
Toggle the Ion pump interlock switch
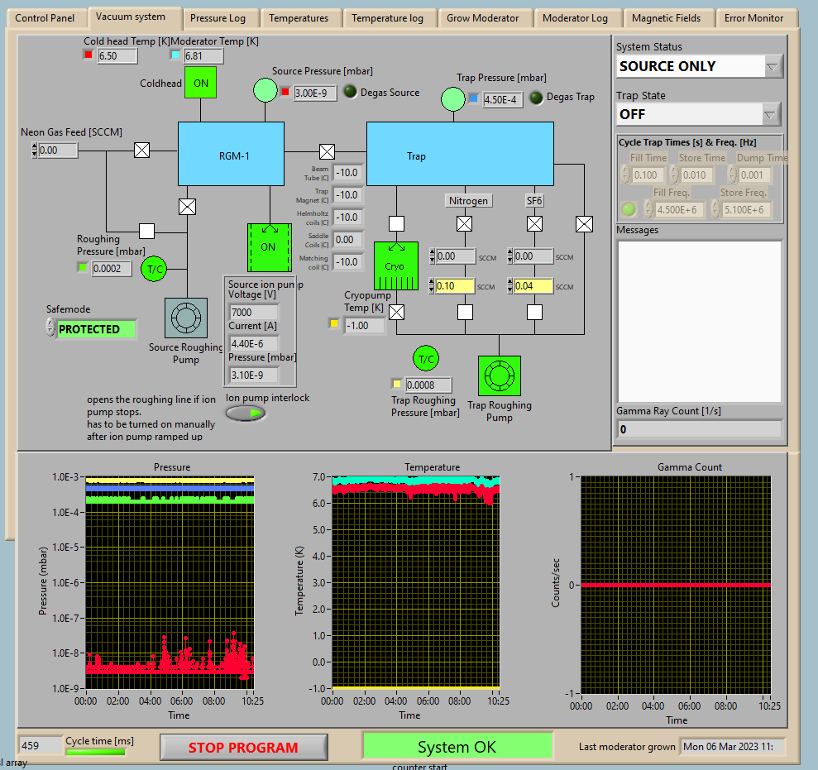(x=246, y=413)
